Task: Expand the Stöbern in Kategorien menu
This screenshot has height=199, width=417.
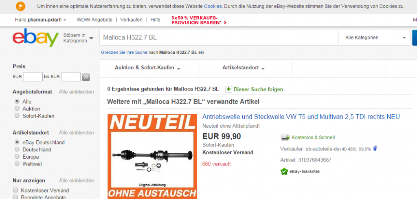Action: pos(78,38)
